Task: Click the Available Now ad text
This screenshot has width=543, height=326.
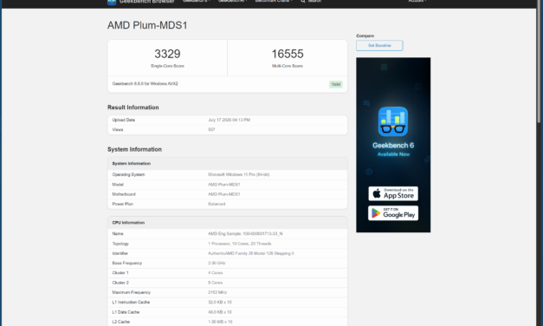Action: [393, 154]
